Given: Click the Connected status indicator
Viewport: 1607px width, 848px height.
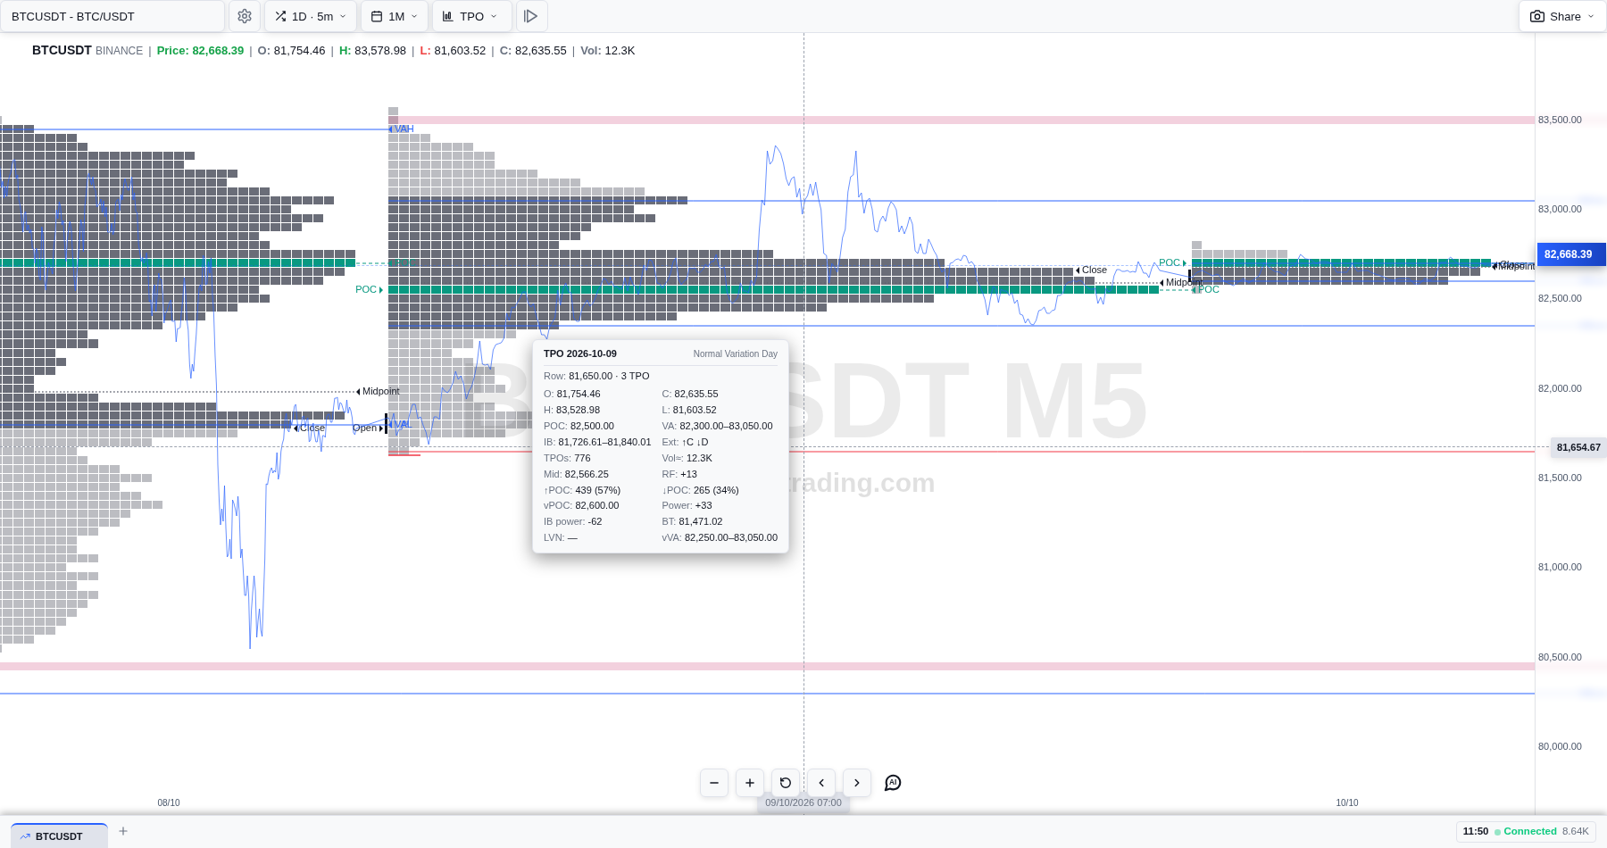Looking at the screenshot, I should (1526, 831).
